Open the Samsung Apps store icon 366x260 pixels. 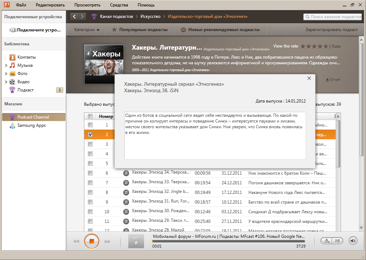point(12,125)
